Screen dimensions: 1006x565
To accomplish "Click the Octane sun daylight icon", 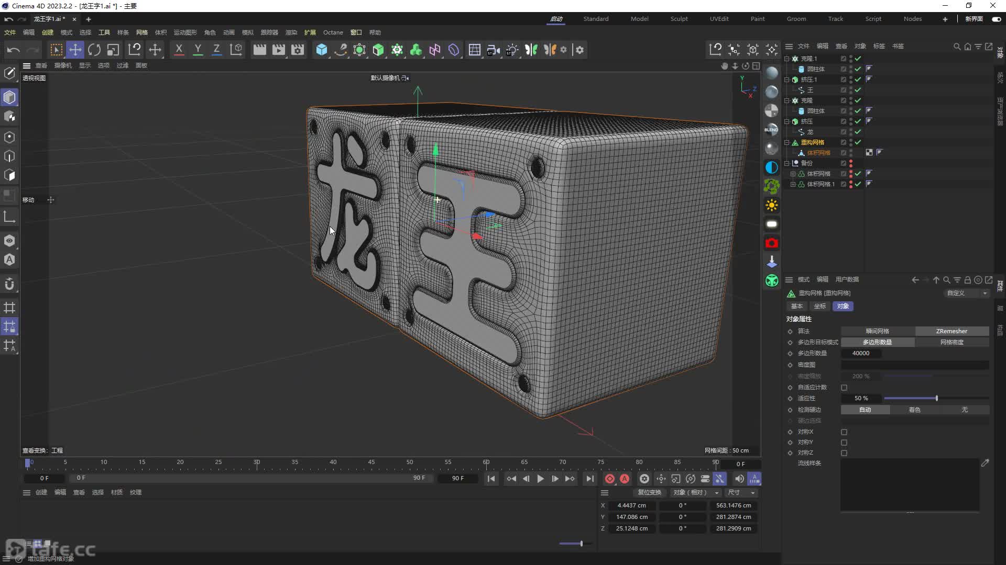I will point(771,205).
